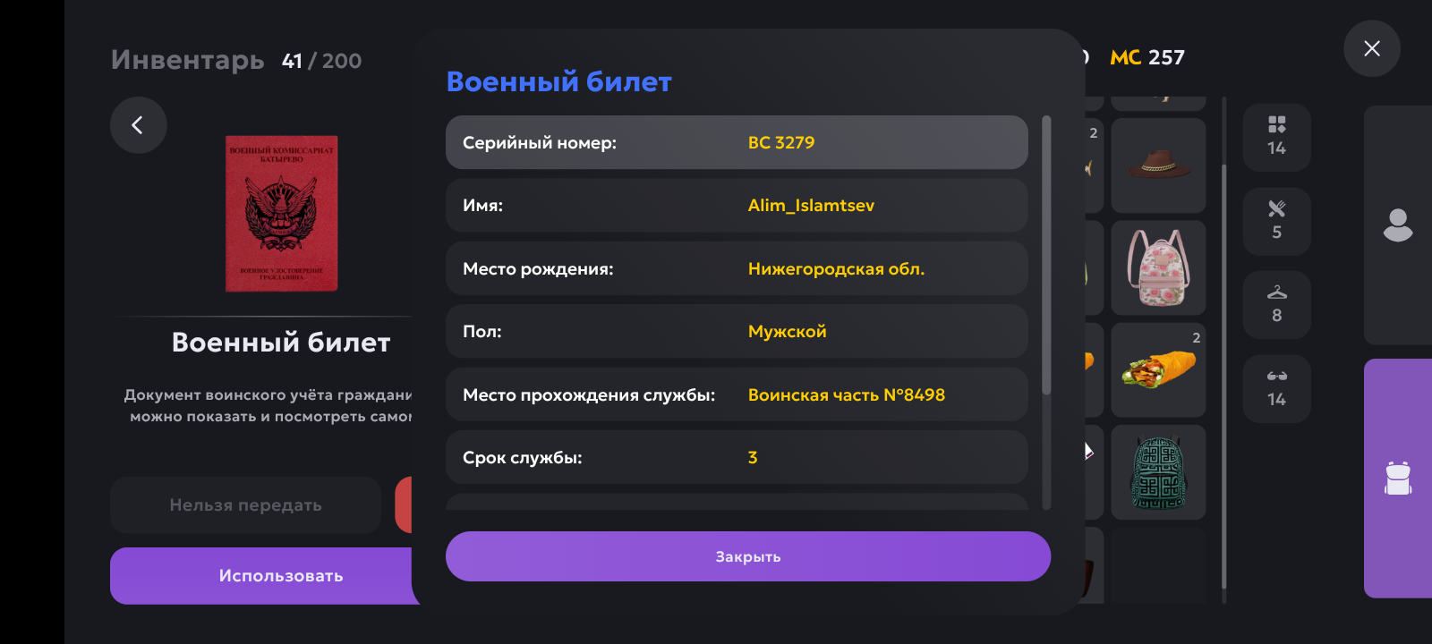Select the shawarma wrap food item
Viewport: 1432px width, 644px height.
1158,369
